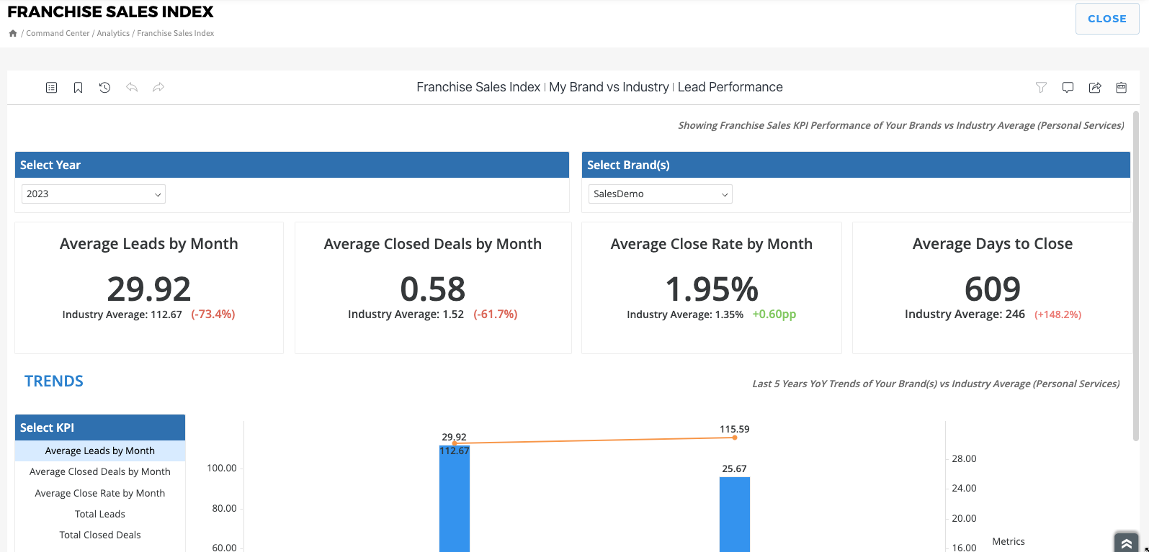The image size is (1149, 552).
Task: Open the Command Center breadcrumb link
Action: pyautogui.click(x=58, y=33)
